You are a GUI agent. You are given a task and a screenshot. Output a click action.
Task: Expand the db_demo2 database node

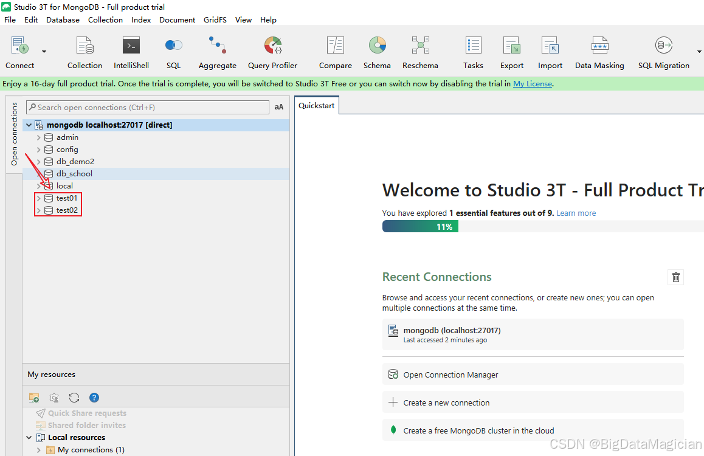click(x=39, y=162)
